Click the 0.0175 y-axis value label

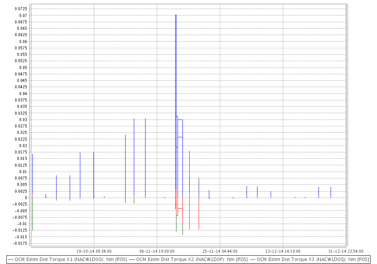coord(21,152)
